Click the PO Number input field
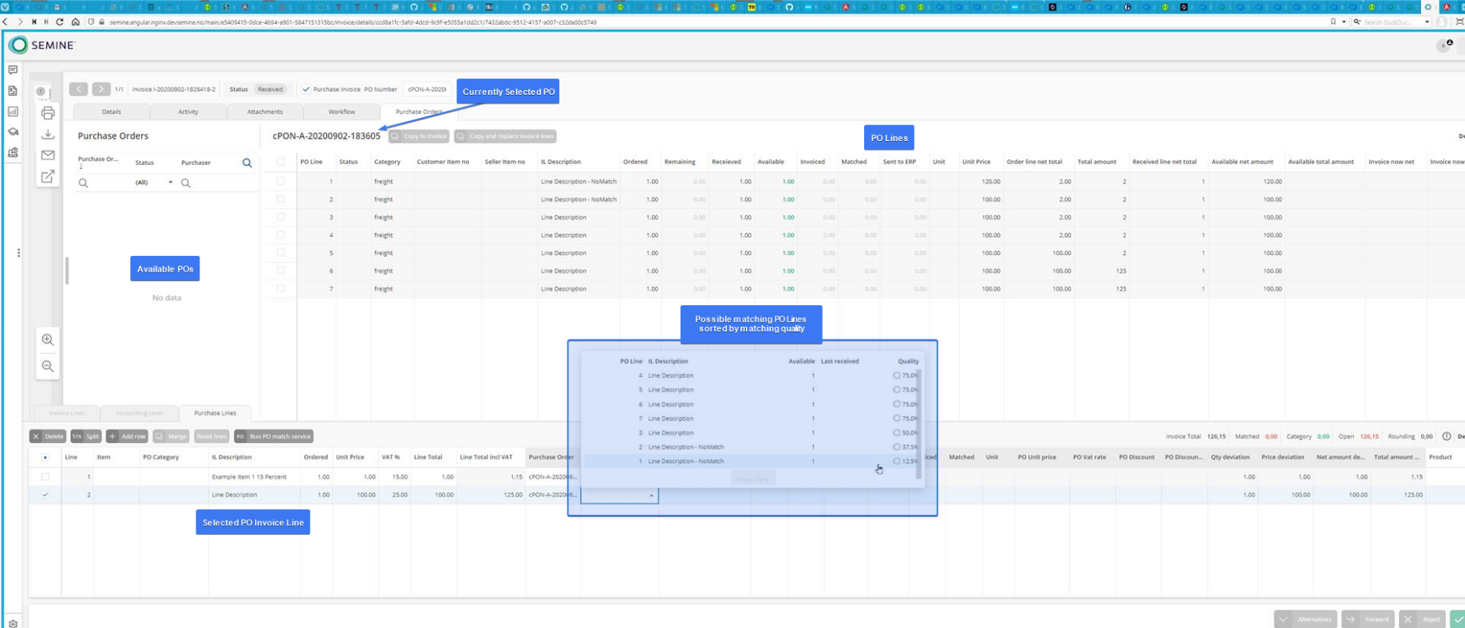 pyautogui.click(x=427, y=89)
